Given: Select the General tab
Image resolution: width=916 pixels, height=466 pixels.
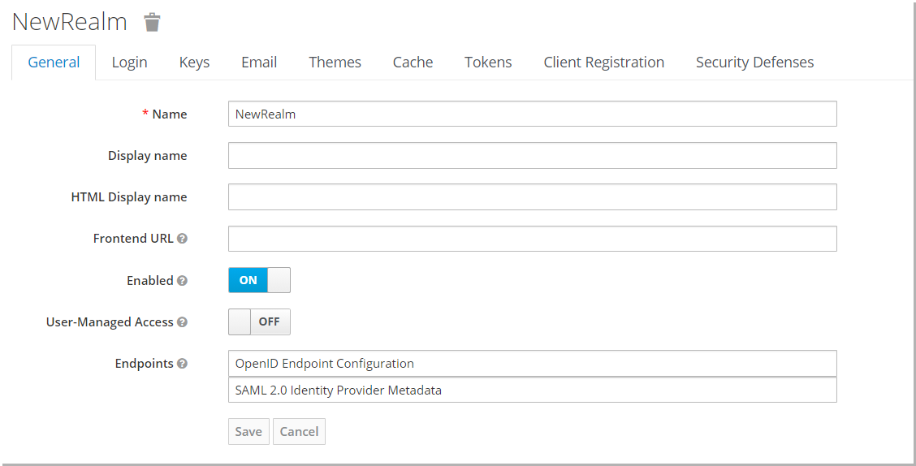Looking at the screenshot, I should (x=54, y=62).
